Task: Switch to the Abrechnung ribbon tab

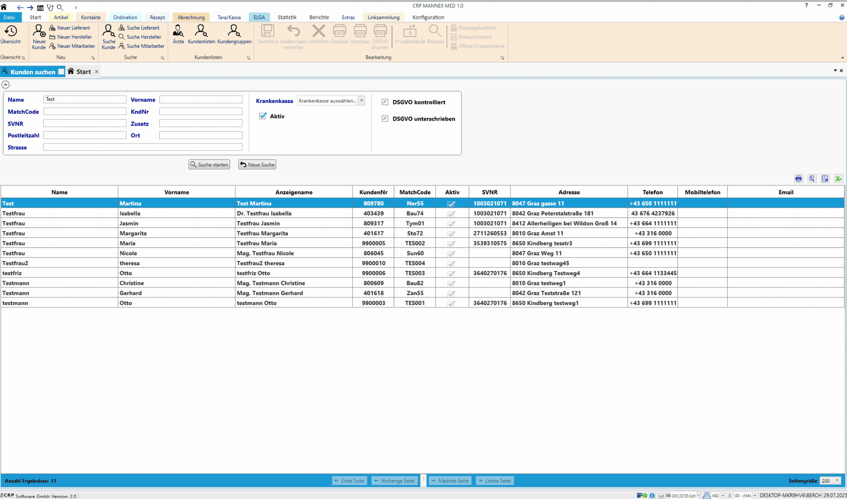Action: 191,17
